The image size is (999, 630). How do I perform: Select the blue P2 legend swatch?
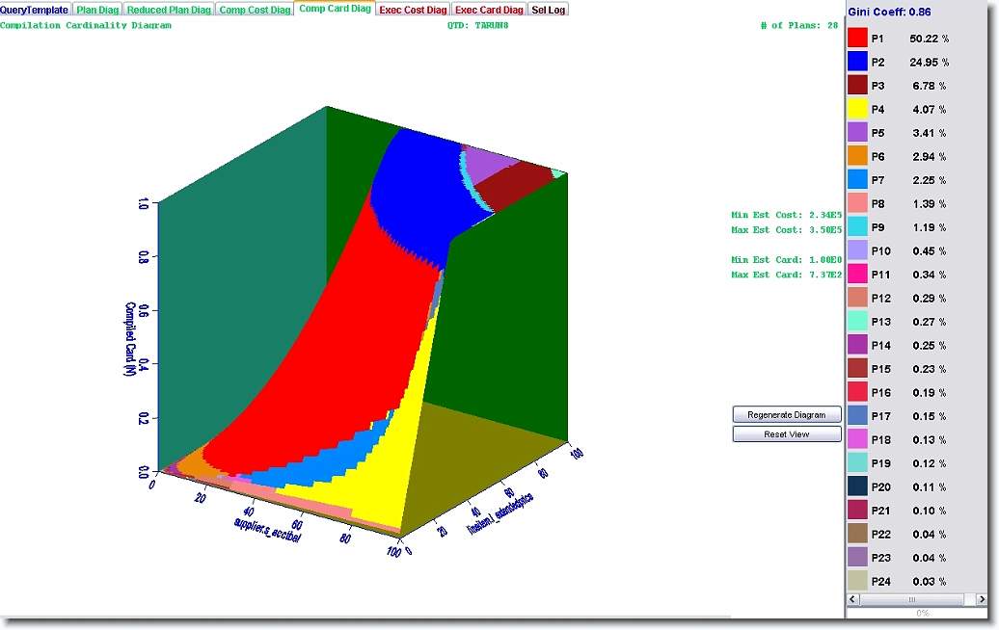click(x=857, y=62)
